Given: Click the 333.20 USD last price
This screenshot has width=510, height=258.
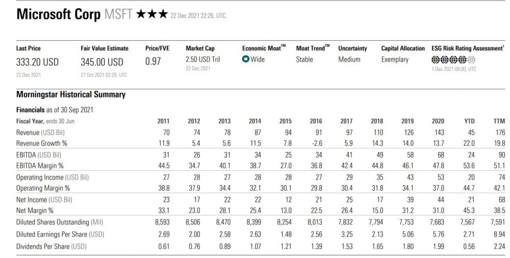Looking at the screenshot, I should point(37,63).
